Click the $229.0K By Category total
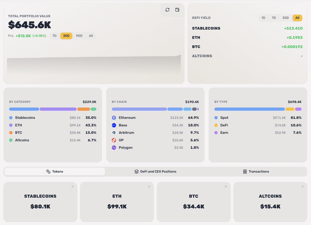311x225 pixels. (x=89, y=102)
